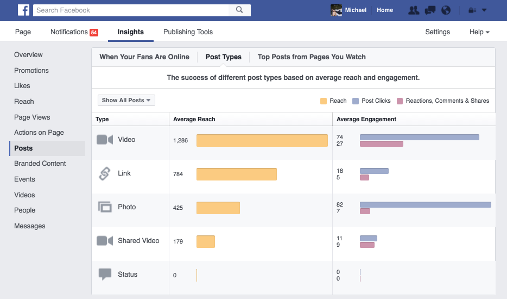The height and width of the screenshot is (299, 507).
Task: Open People in the sidebar
Action: click(24, 210)
